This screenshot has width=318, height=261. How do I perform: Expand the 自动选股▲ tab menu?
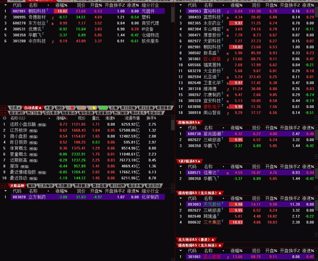33,108
